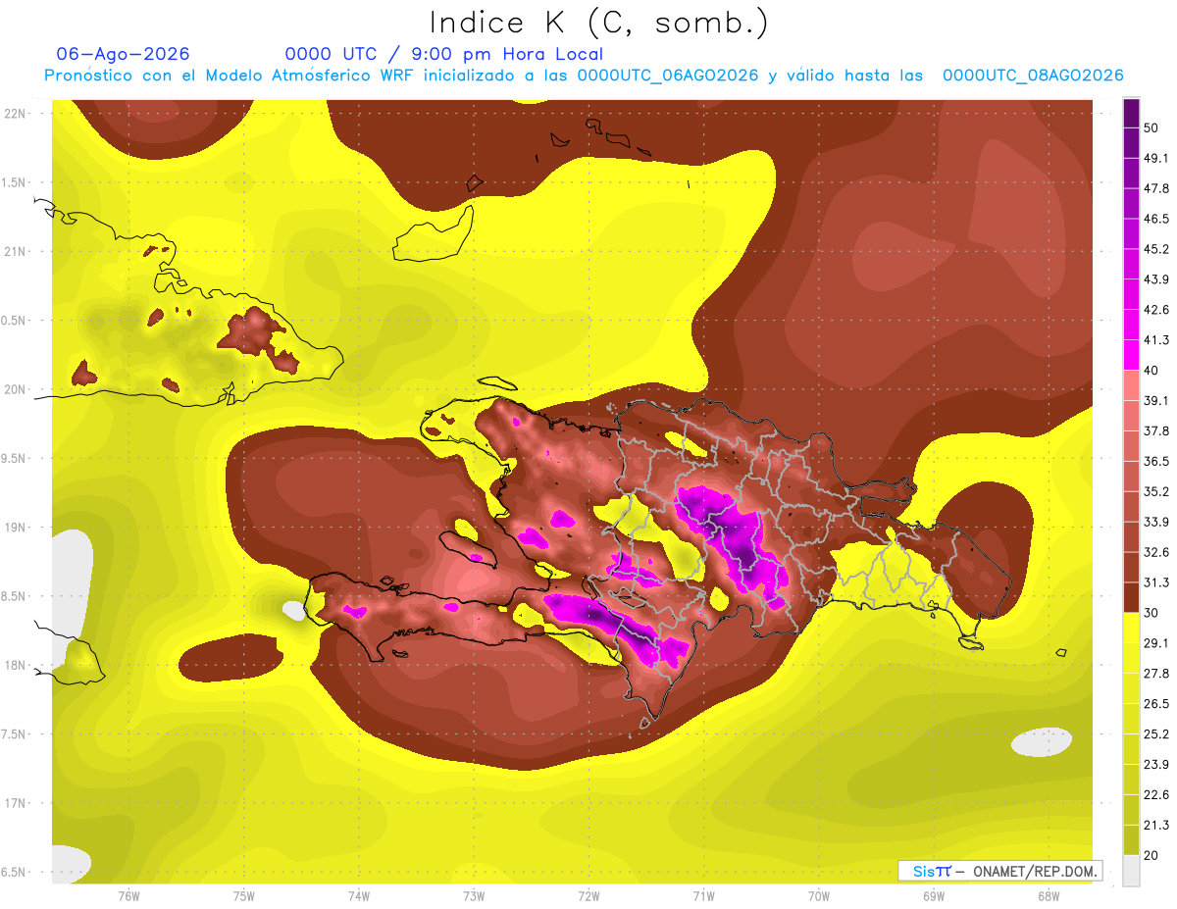Click the longitude axis label '69W'
1177x909 pixels.
click(934, 896)
